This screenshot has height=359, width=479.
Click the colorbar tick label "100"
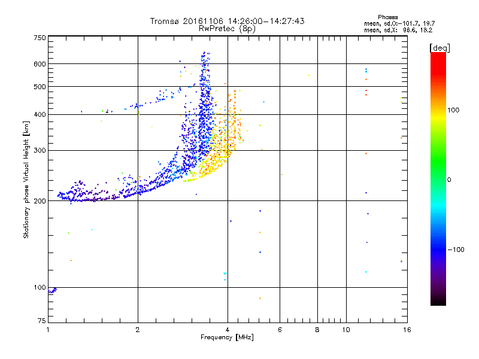453,110
